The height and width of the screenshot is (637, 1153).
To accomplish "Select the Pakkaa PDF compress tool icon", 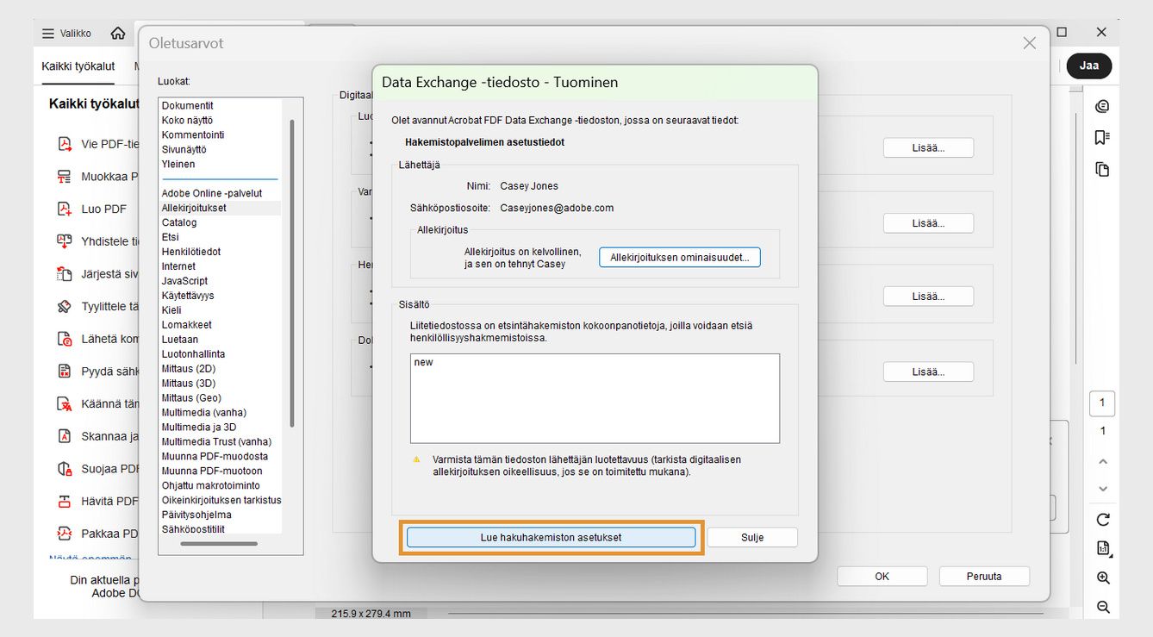I will [x=64, y=534].
